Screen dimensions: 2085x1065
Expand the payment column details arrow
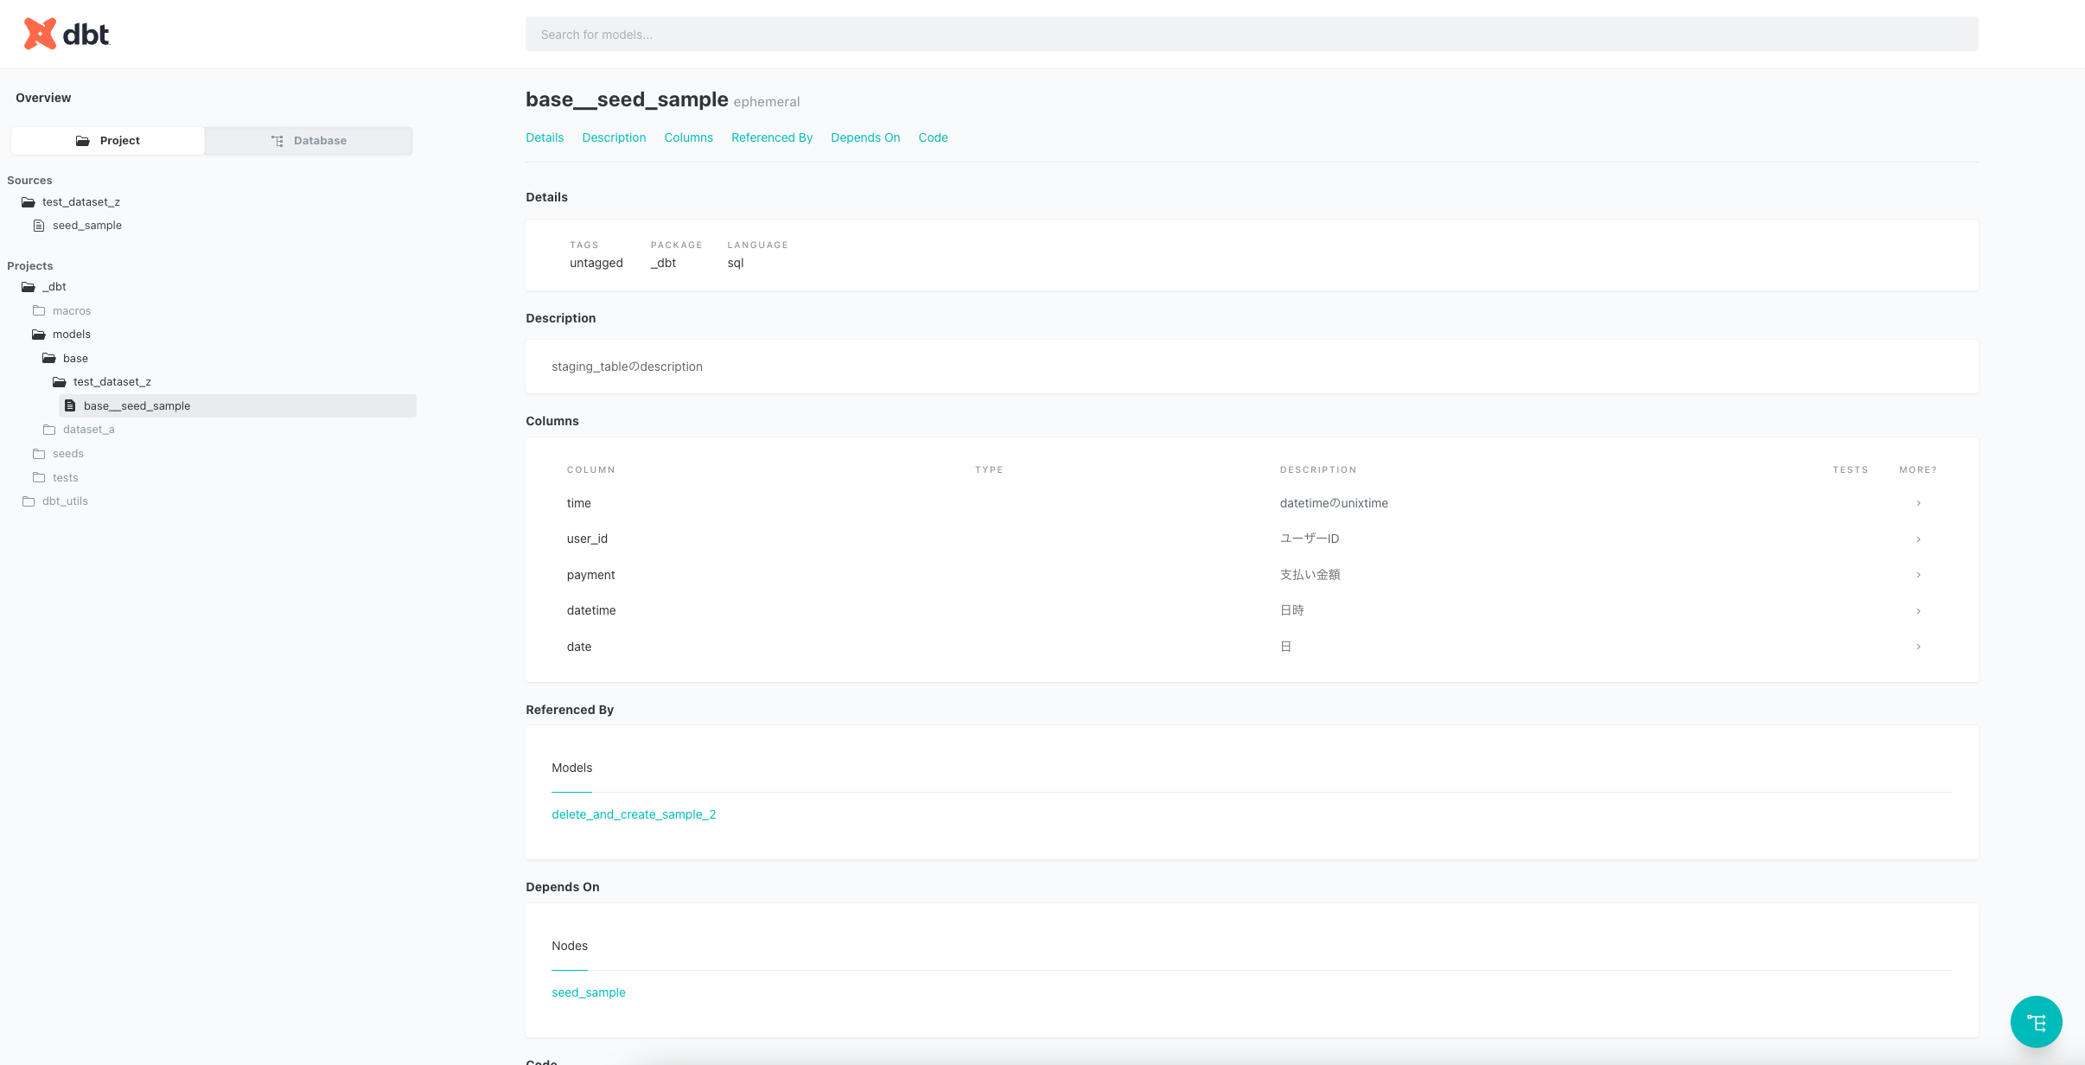tap(1918, 575)
